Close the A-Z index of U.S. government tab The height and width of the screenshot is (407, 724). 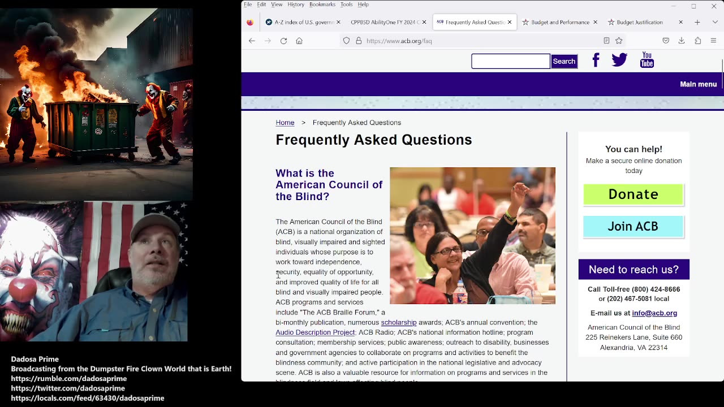(338, 22)
